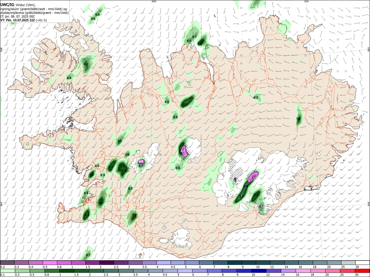Viewport: 370px width, 277px height.
Task: Select the 'IT: þri. 08. 07. 2025 09Z' line
Action: point(18,16)
